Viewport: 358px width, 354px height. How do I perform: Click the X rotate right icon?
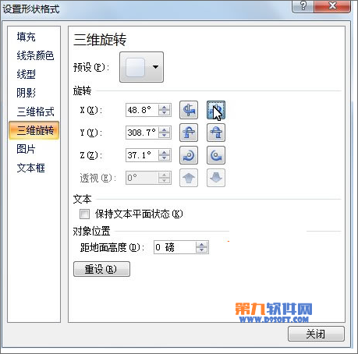pos(216,110)
